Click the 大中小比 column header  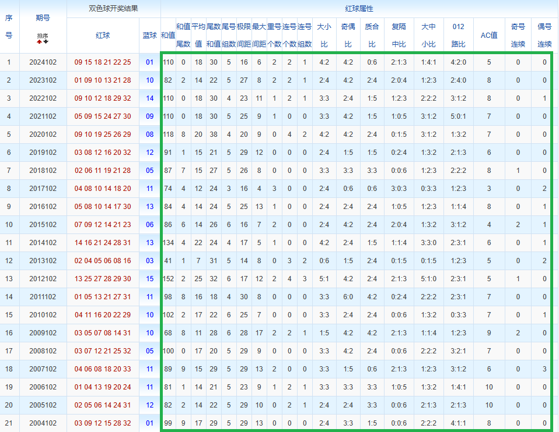(428, 36)
